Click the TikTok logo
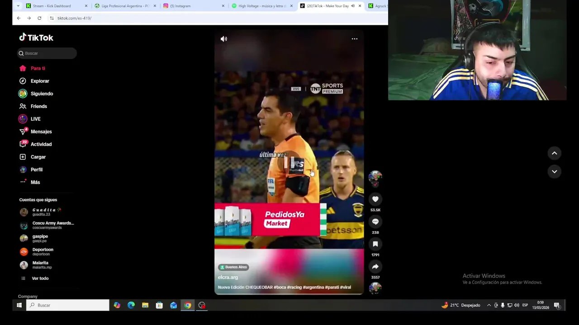Screen dimensions: 579x325 point(36,37)
